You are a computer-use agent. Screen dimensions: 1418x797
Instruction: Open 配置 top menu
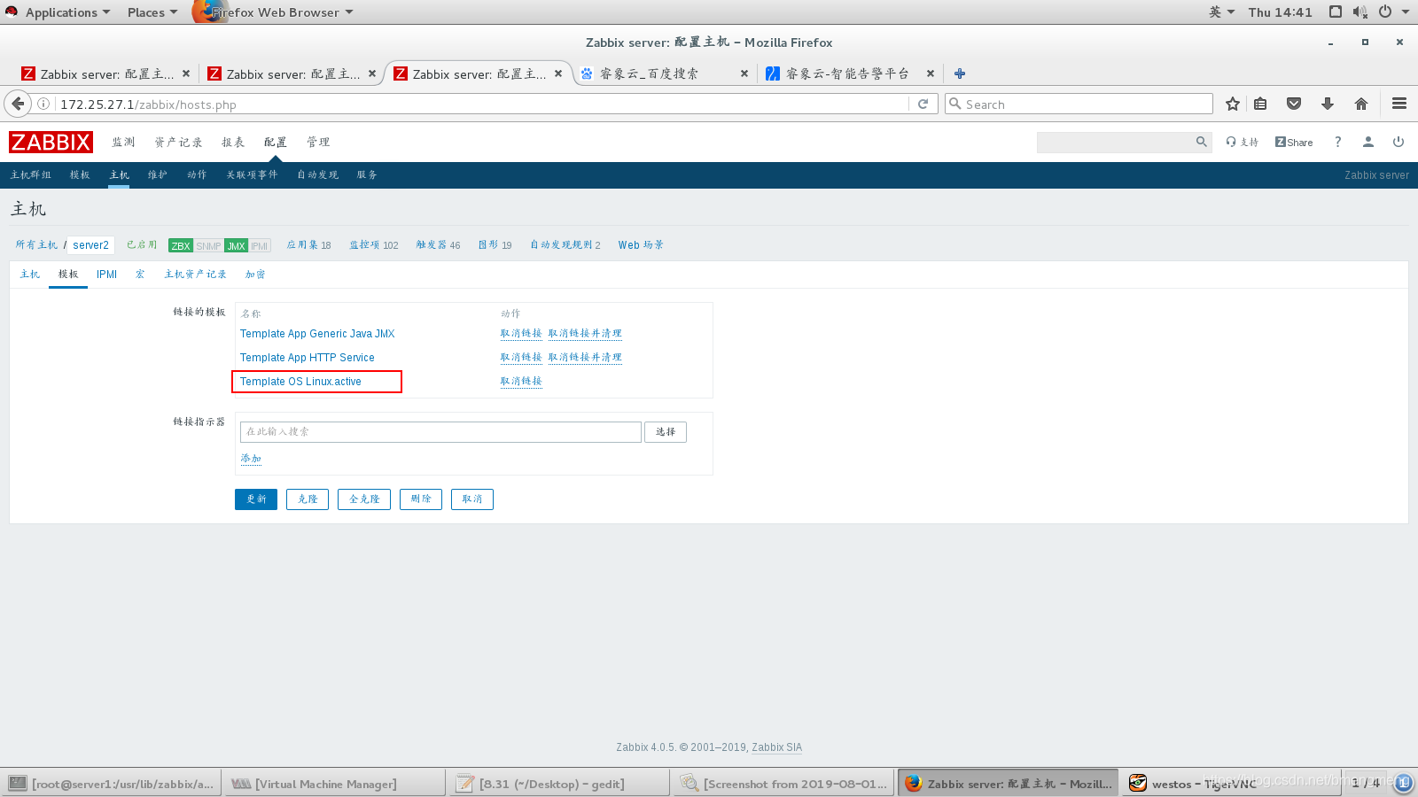276,142
